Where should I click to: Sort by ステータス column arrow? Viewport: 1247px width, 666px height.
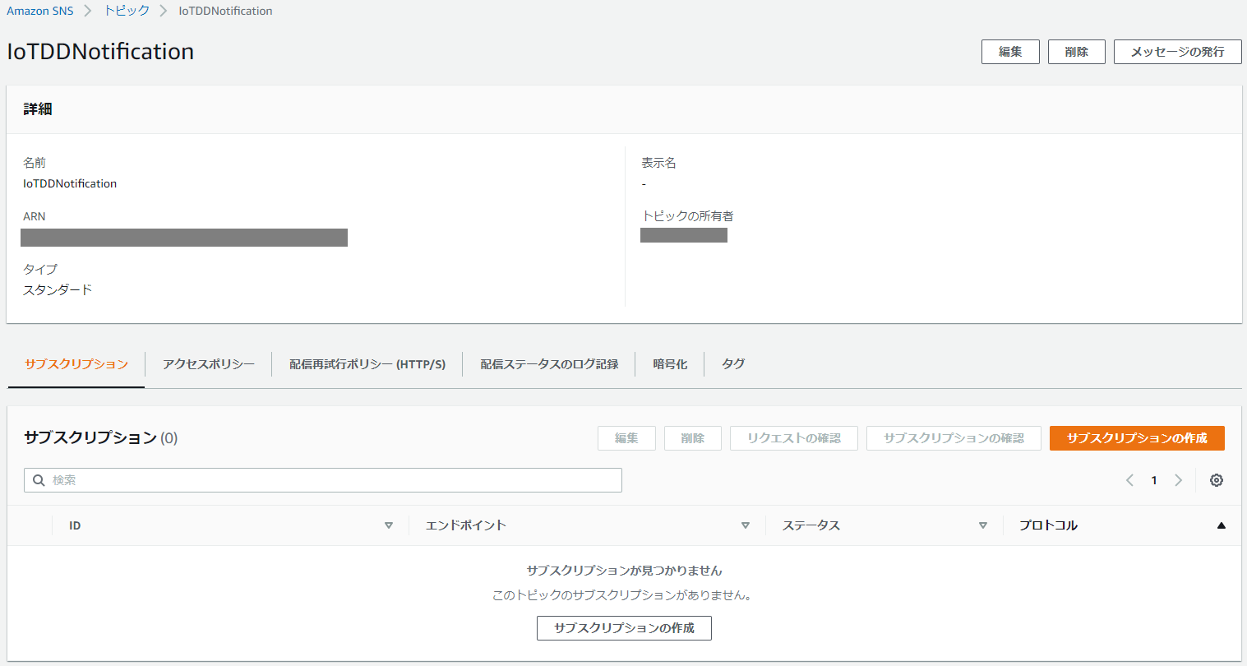tap(982, 525)
